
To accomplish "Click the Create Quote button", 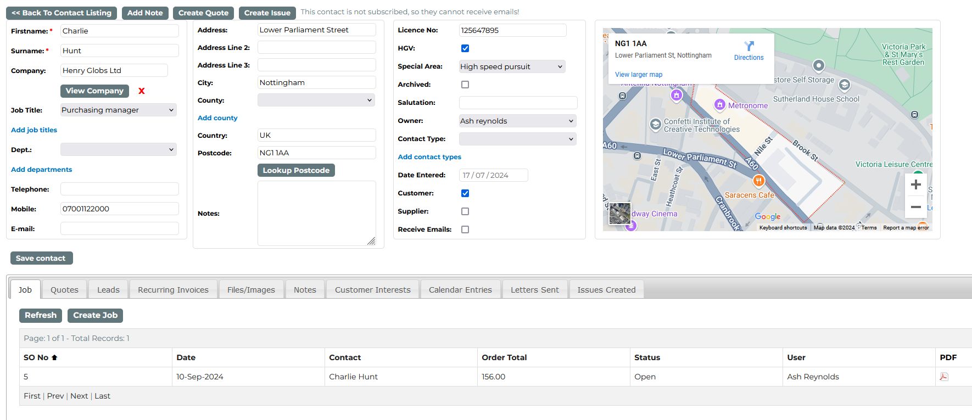I will [x=203, y=13].
